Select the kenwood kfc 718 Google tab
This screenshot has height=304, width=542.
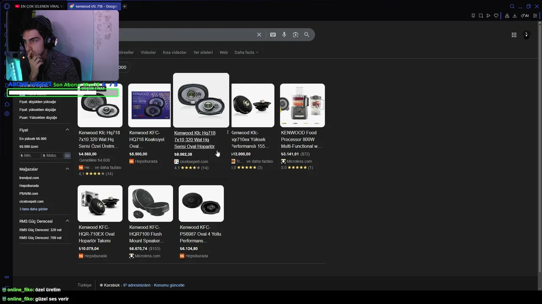pyautogui.click(x=94, y=6)
